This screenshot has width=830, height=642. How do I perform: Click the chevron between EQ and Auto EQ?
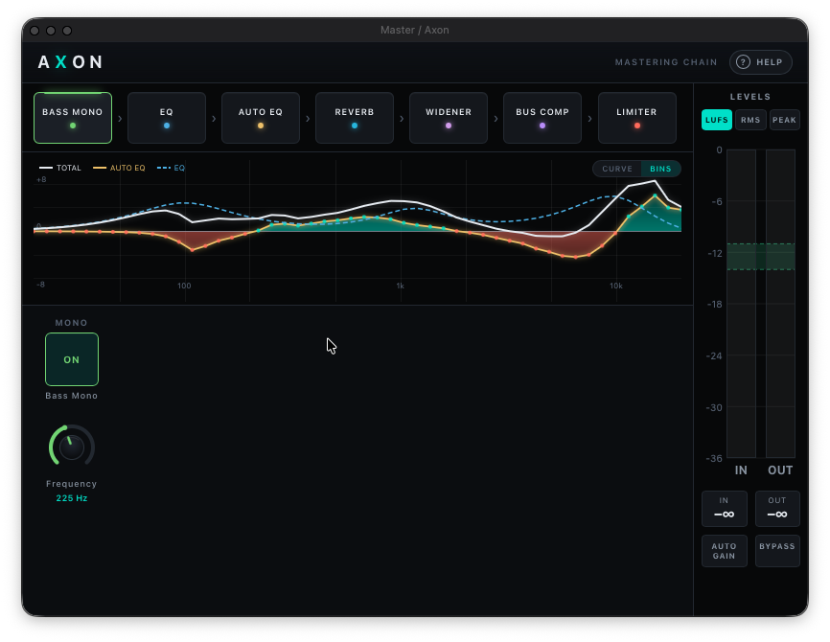point(214,119)
